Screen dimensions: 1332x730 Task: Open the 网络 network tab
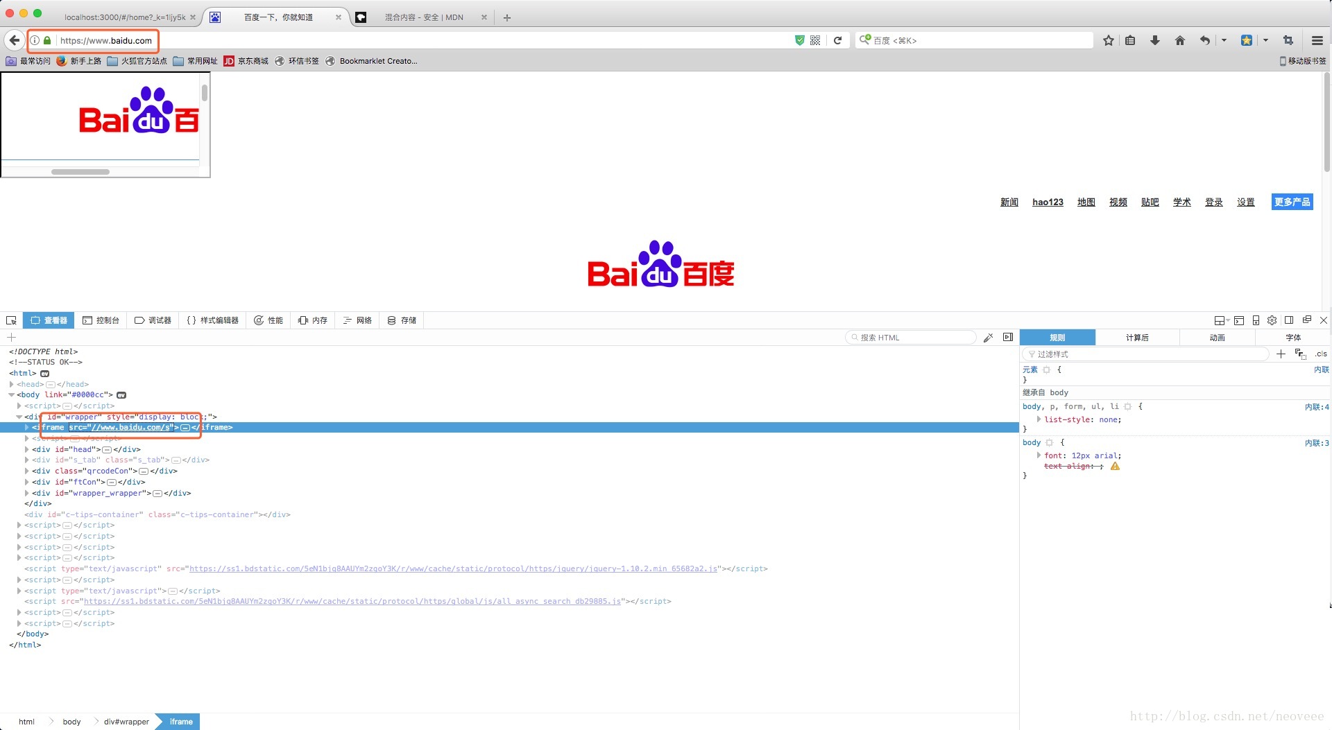point(357,320)
